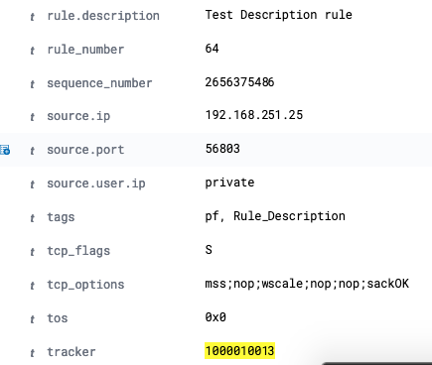Click the tos value 0x0
The height and width of the screenshot is (365, 432).
pyautogui.click(x=216, y=317)
